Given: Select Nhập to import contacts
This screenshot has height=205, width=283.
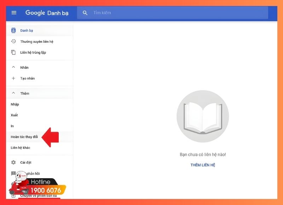Looking at the screenshot, I should tap(15, 104).
